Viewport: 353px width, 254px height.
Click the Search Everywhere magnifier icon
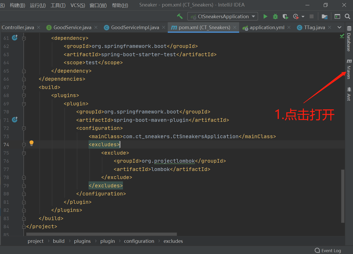pyautogui.click(x=348, y=16)
